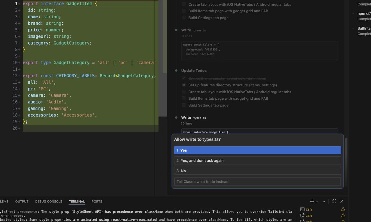Click the green status dot beside Update Todos
The image size is (371, 222).
[176, 70]
